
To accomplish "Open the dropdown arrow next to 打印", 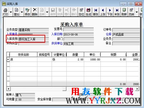I will pyautogui.click(x=11, y=12).
